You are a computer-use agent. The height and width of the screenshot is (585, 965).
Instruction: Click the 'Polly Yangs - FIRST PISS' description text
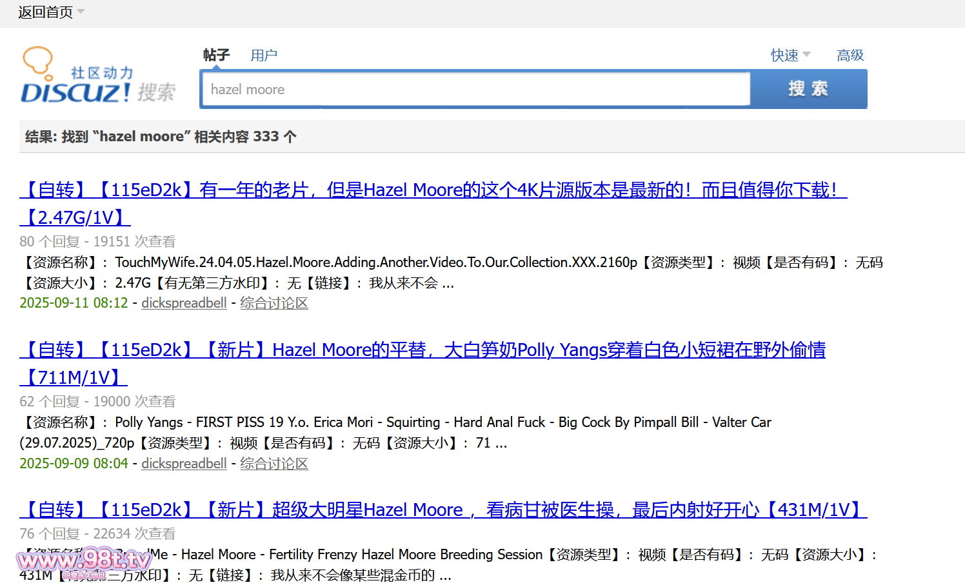click(x=395, y=432)
